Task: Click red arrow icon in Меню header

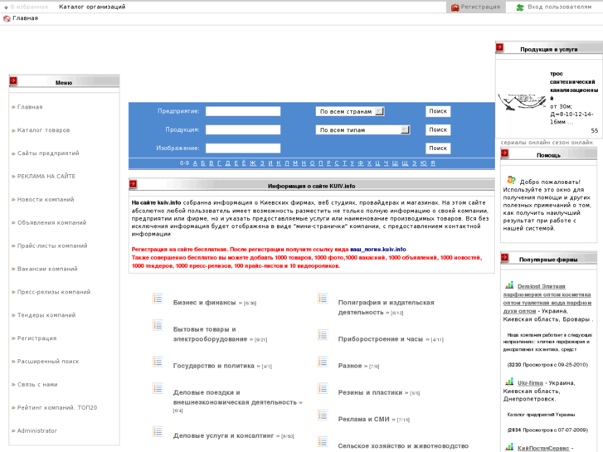Action: [13, 80]
